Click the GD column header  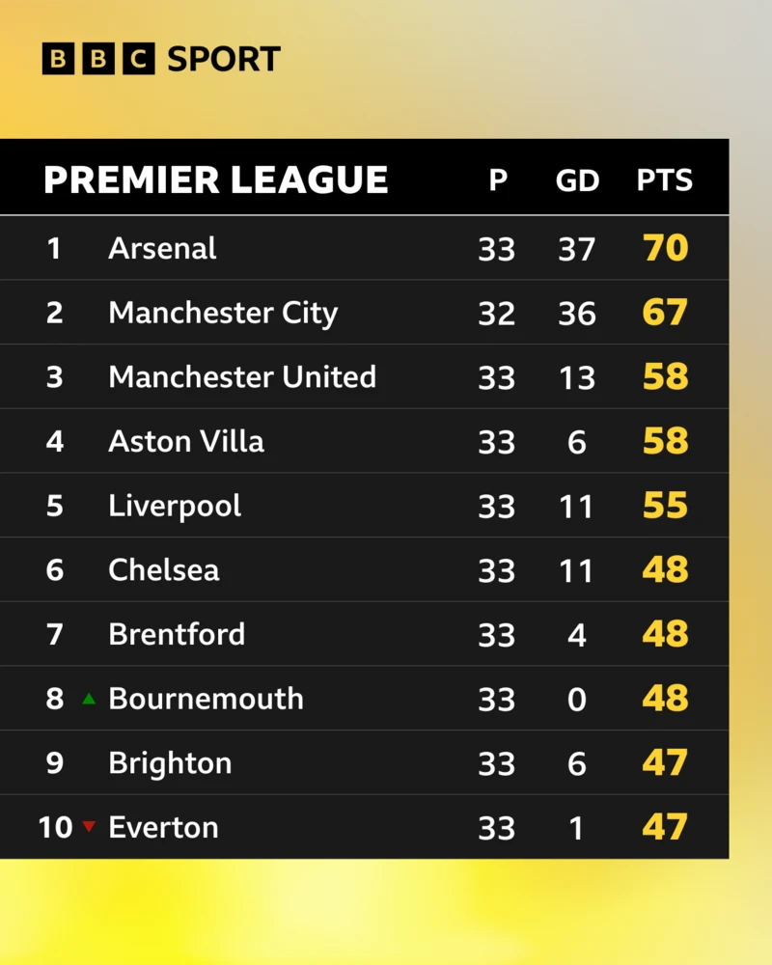[x=577, y=180]
